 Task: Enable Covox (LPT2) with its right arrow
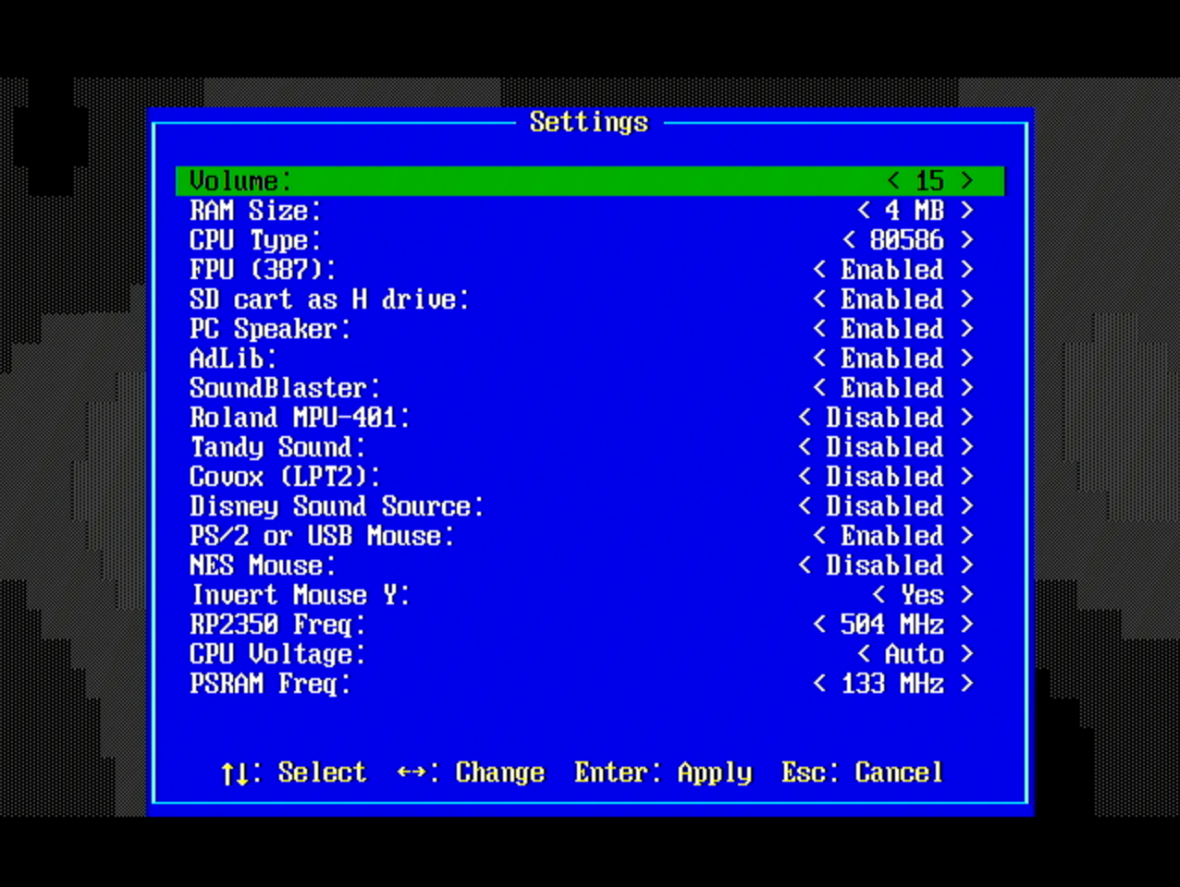click(x=966, y=477)
